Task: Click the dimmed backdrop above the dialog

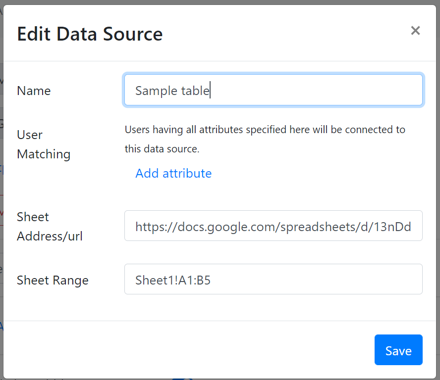Action: 220,2
